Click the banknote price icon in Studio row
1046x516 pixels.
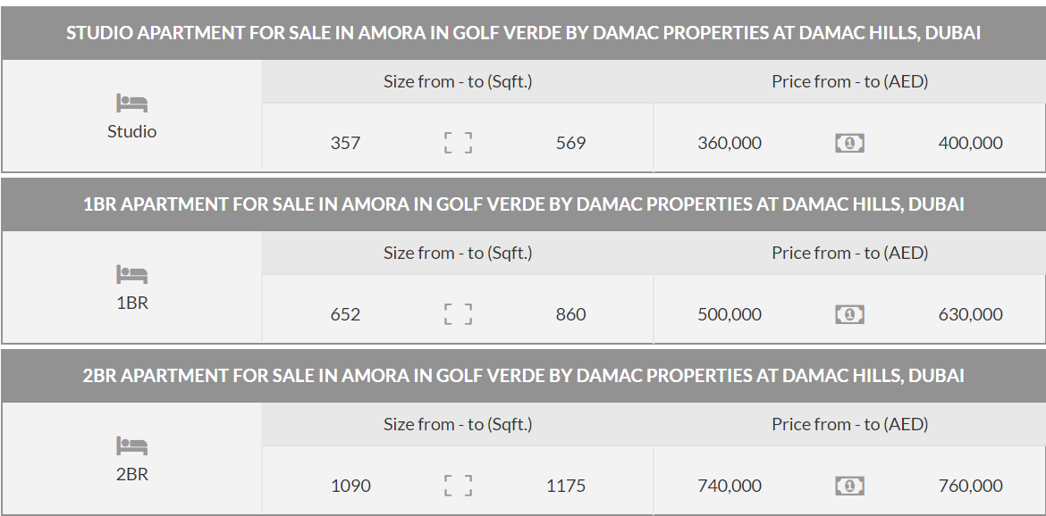tap(849, 143)
